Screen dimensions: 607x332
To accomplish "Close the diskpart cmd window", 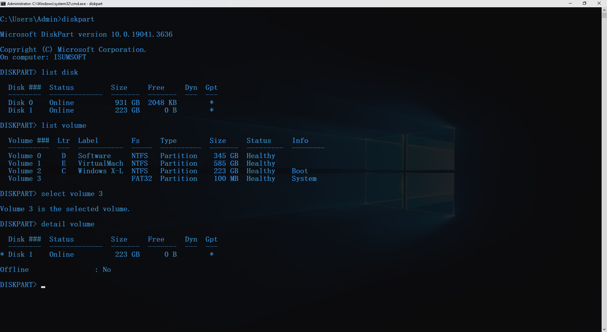I will [599, 3].
